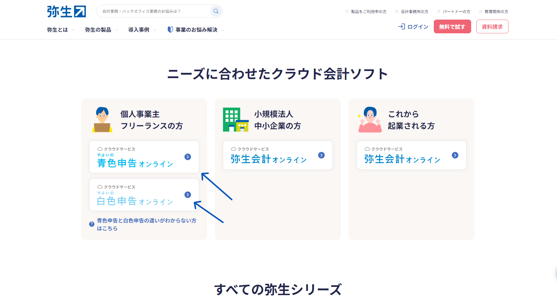
Task: Click the arrow icon on 白色申告オンライン card
Action: click(x=188, y=195)
